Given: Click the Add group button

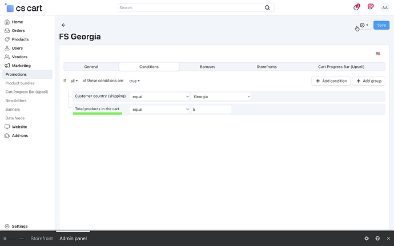Looking at the screenshot, I should (x=368, y=81).
